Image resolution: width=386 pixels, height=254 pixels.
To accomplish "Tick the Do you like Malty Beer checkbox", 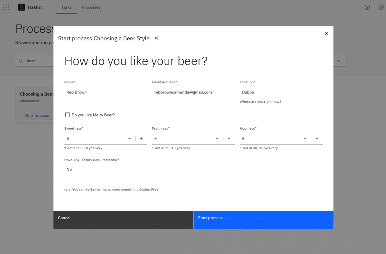I will coord(68,115).
